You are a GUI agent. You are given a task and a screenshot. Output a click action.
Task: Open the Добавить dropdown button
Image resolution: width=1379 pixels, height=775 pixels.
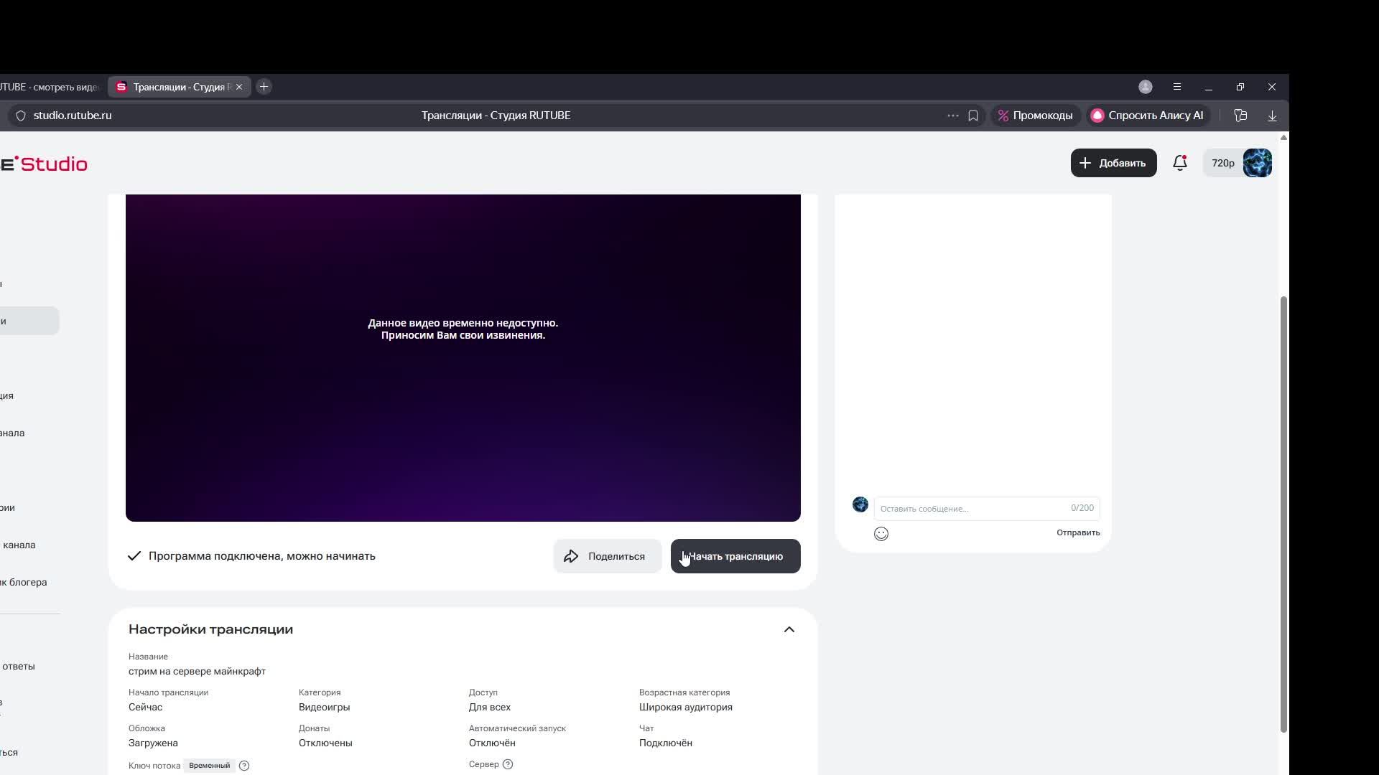point(1113,163)
